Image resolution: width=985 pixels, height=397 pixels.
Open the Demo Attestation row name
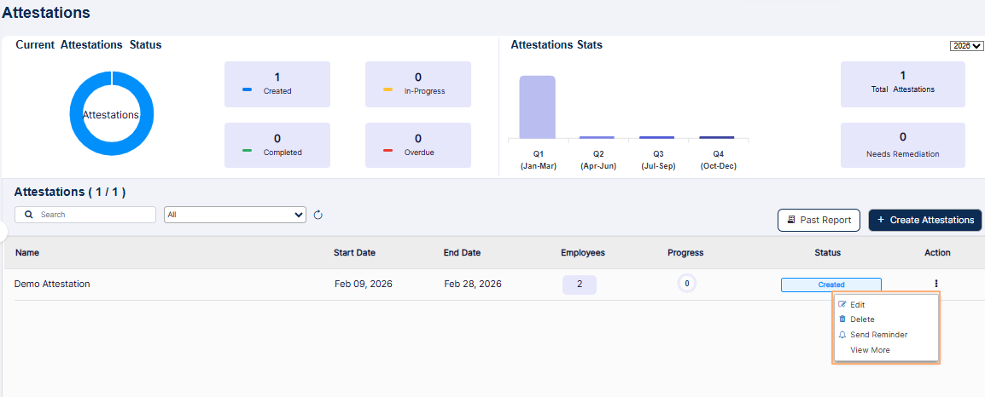pos(52,284)
